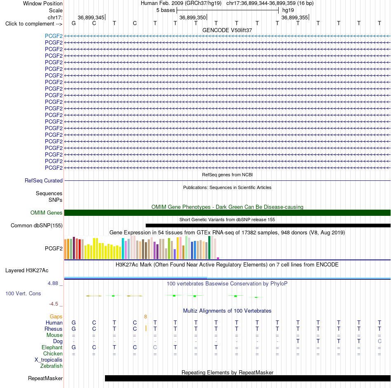Click the Common dbSNP(155) track label

[36, 226]
